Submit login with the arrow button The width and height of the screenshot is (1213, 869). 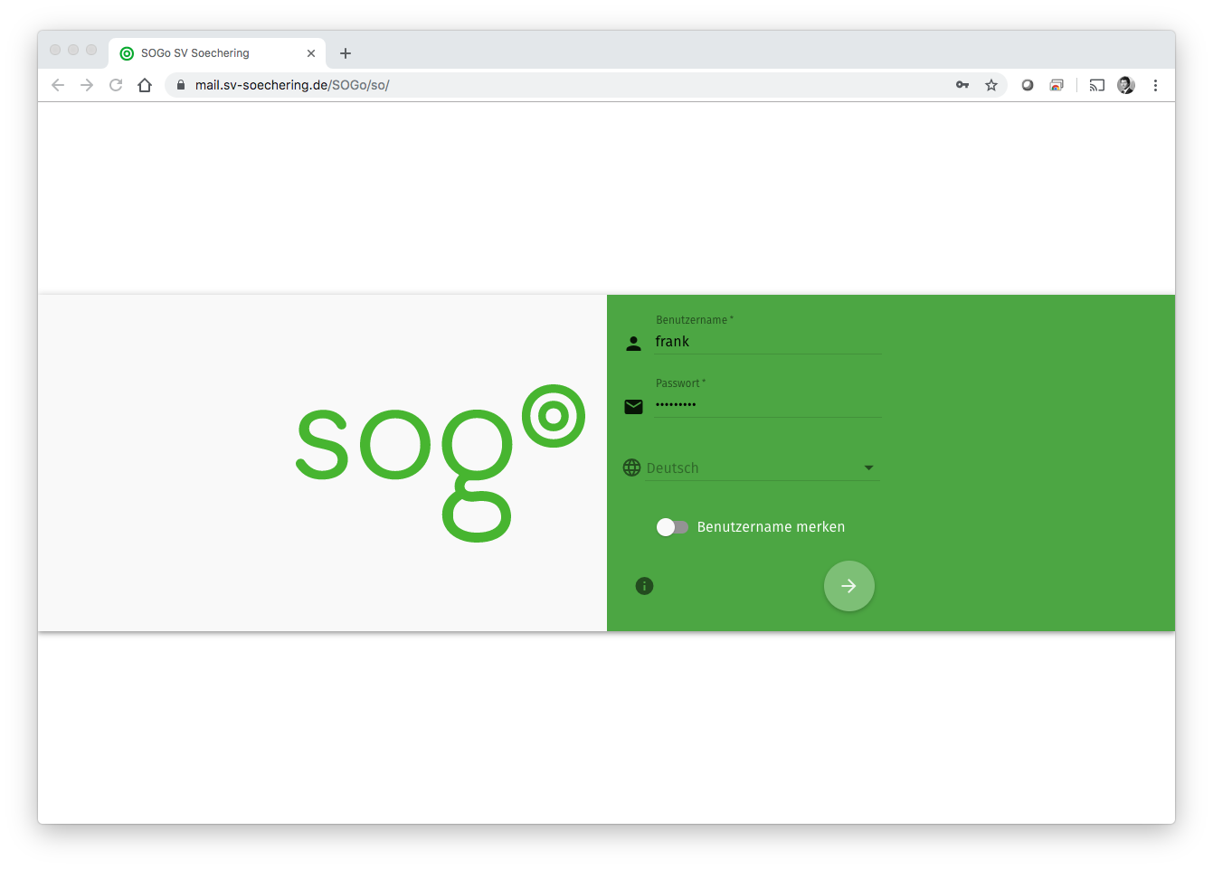pyautogui.click(x=848, y=586)
